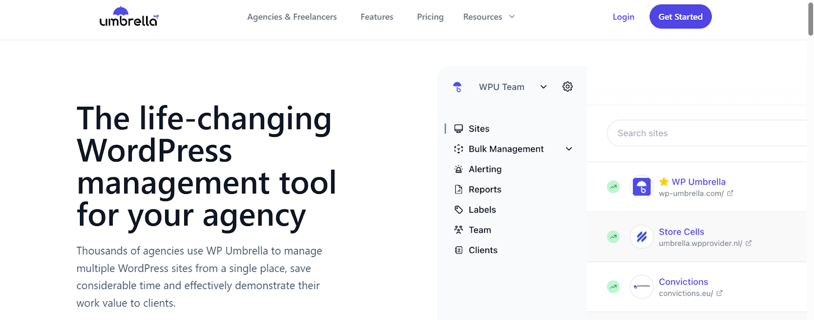This screenshot has height=320, width=814.
Task: Click the Login link
Action: [x=623, y=17]
